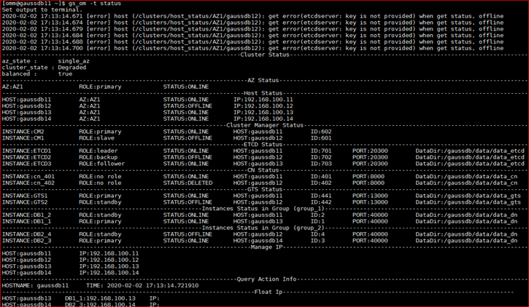
Task: Click 'STATUS:OFFLINE' for host gaussdb12
Action: coord(188,106)
